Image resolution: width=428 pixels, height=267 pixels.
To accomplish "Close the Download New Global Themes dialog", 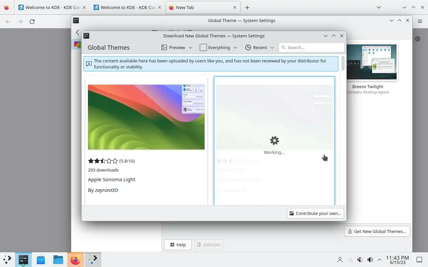I will (342, 36).
